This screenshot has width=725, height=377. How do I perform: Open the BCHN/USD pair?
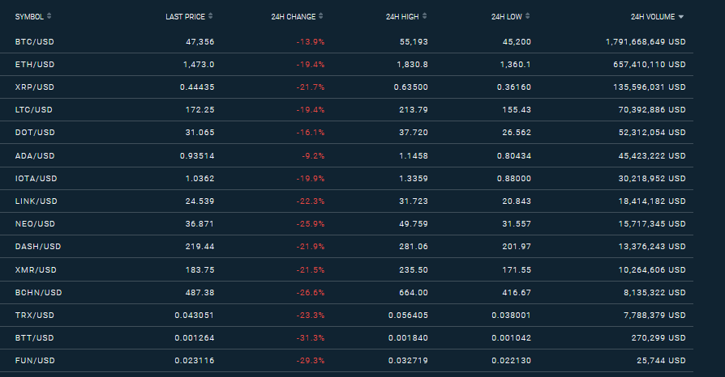[38, 292]
